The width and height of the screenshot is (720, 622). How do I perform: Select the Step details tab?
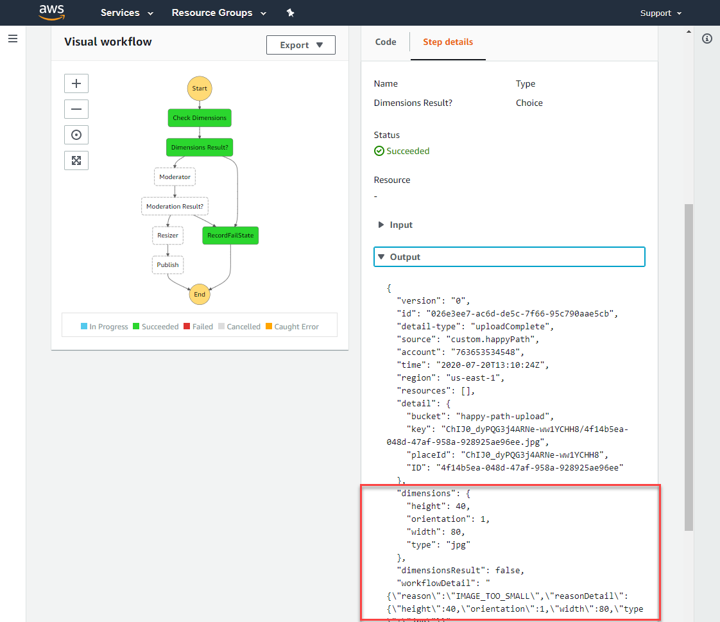(448, 42)
